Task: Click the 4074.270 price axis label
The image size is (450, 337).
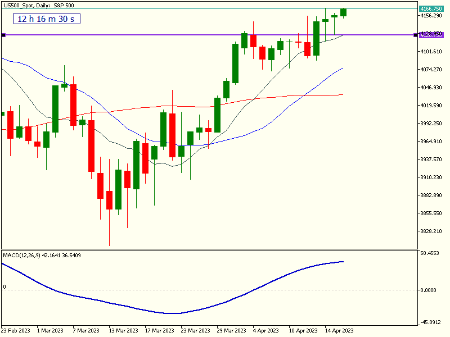Action: click(432, 70)
